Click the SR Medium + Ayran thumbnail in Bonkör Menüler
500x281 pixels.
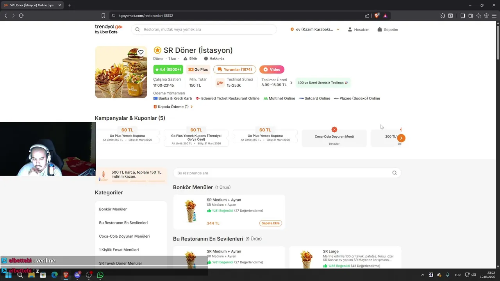pos(190,211)
